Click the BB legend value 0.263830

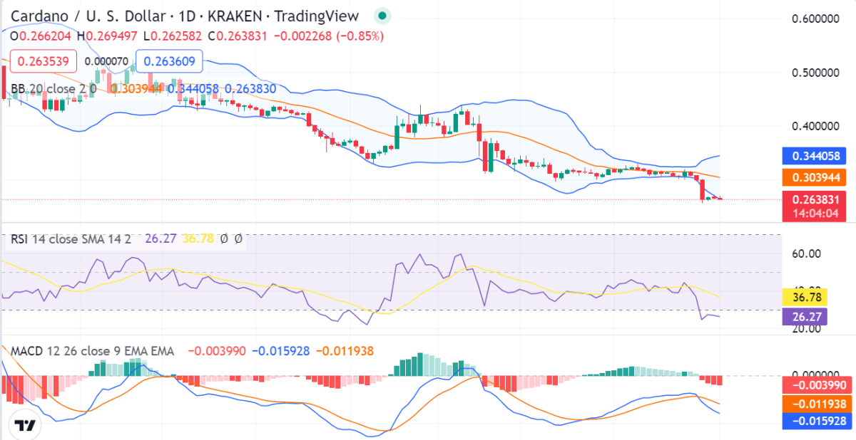click(250, 90)
